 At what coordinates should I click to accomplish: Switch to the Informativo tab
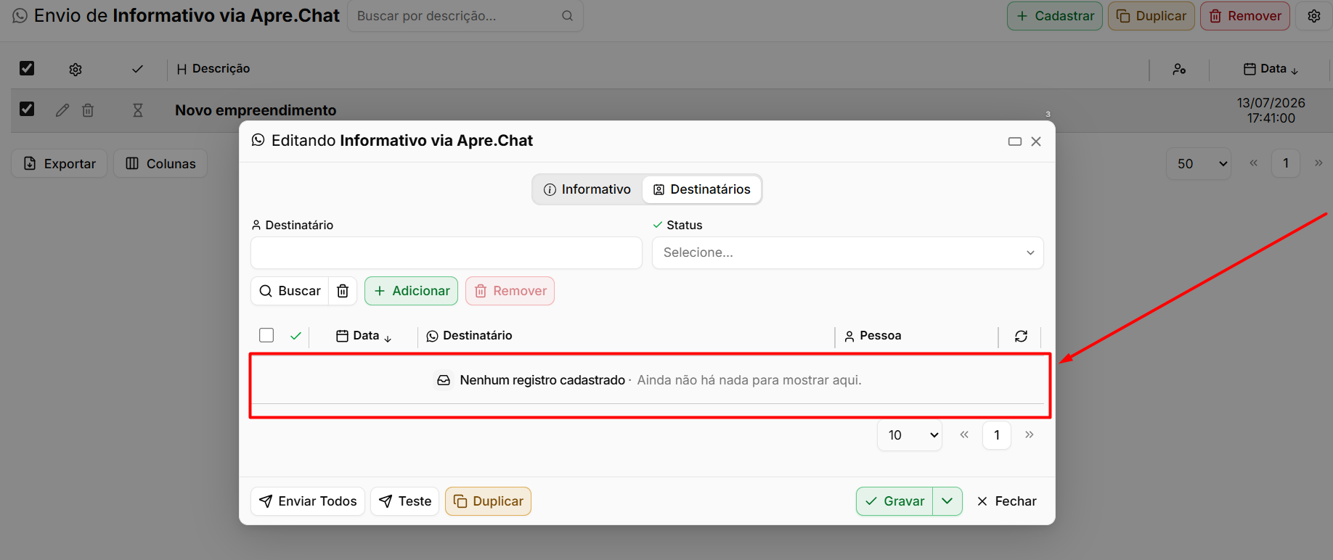tap(587, 189)
